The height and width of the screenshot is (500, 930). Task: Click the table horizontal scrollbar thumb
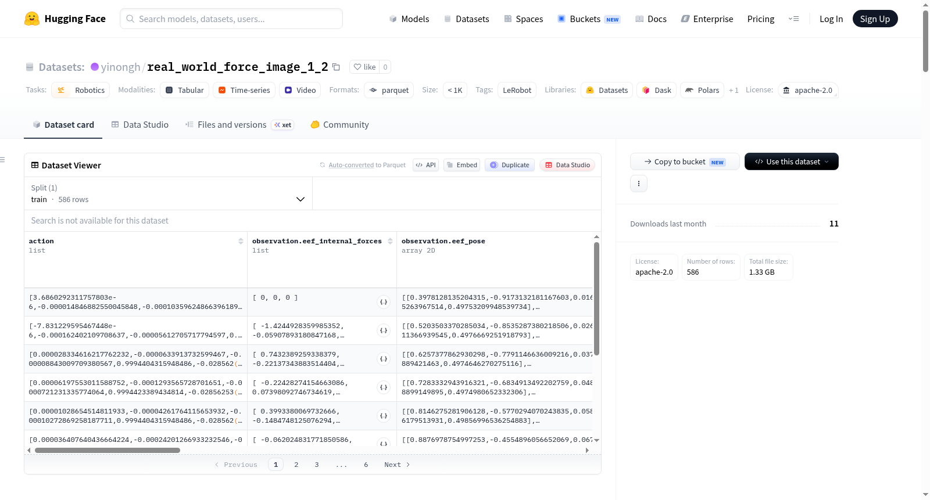[108, 450]
